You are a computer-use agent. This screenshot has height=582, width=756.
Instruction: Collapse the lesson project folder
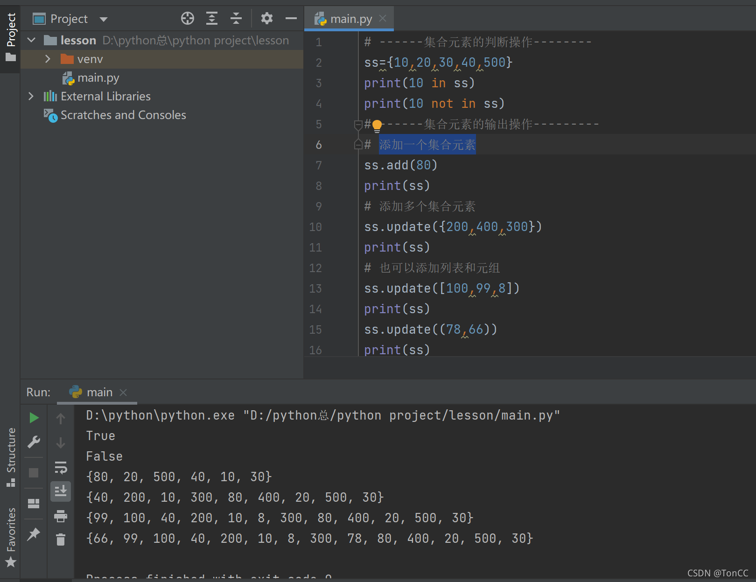(31, 40)
